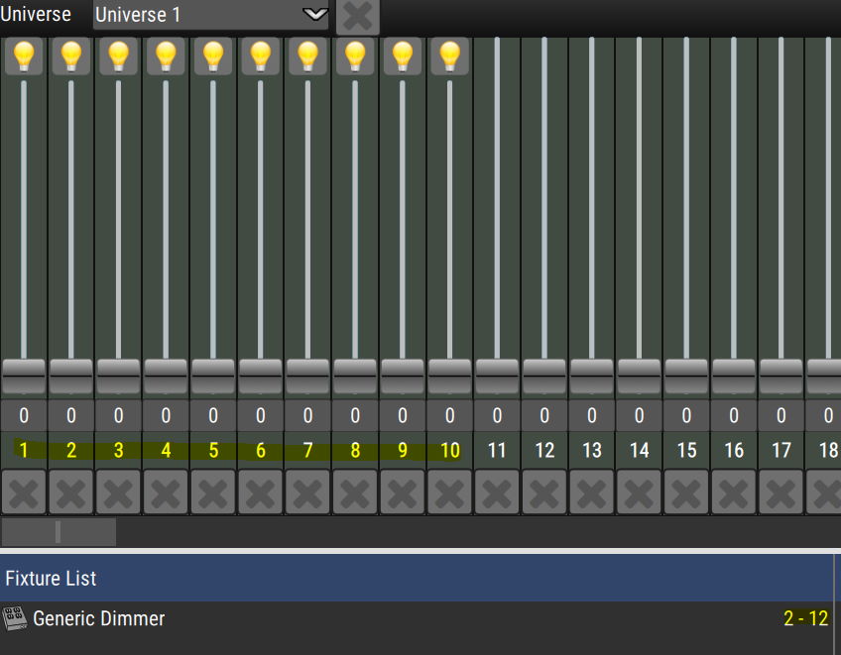Reset channel 16 with its X button
Screen dimensions: 841x655
734,492
